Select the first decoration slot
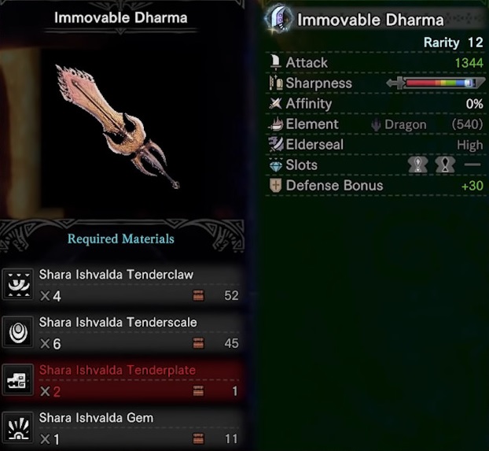 click(418, 165)
